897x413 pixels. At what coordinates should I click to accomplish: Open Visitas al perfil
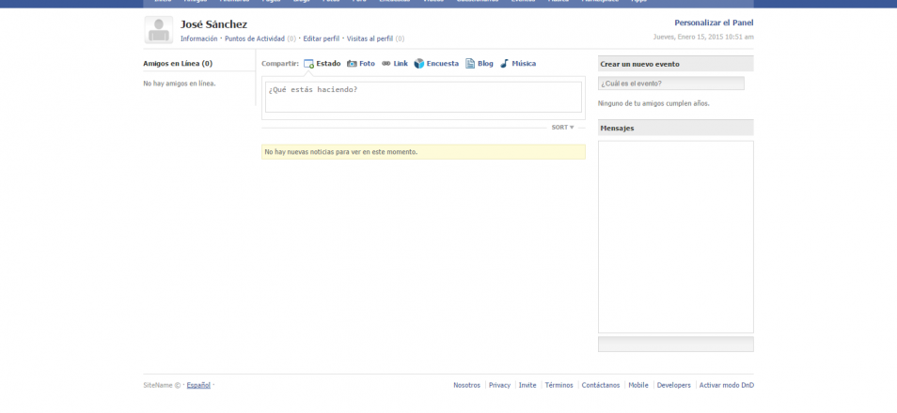pyautogui.click(x=370, y=38)
